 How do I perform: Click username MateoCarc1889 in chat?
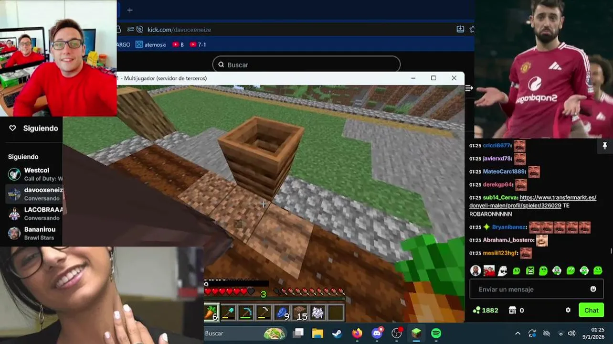[x=504, y=171]
